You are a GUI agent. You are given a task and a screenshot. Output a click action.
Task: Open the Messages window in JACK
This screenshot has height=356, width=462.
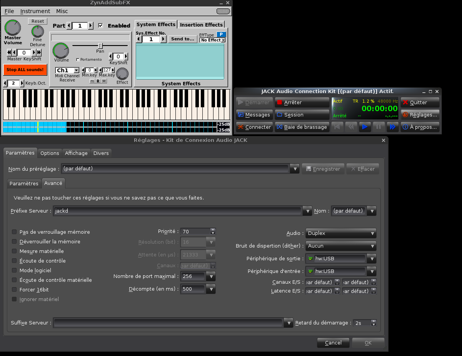[x=254, y=115]
